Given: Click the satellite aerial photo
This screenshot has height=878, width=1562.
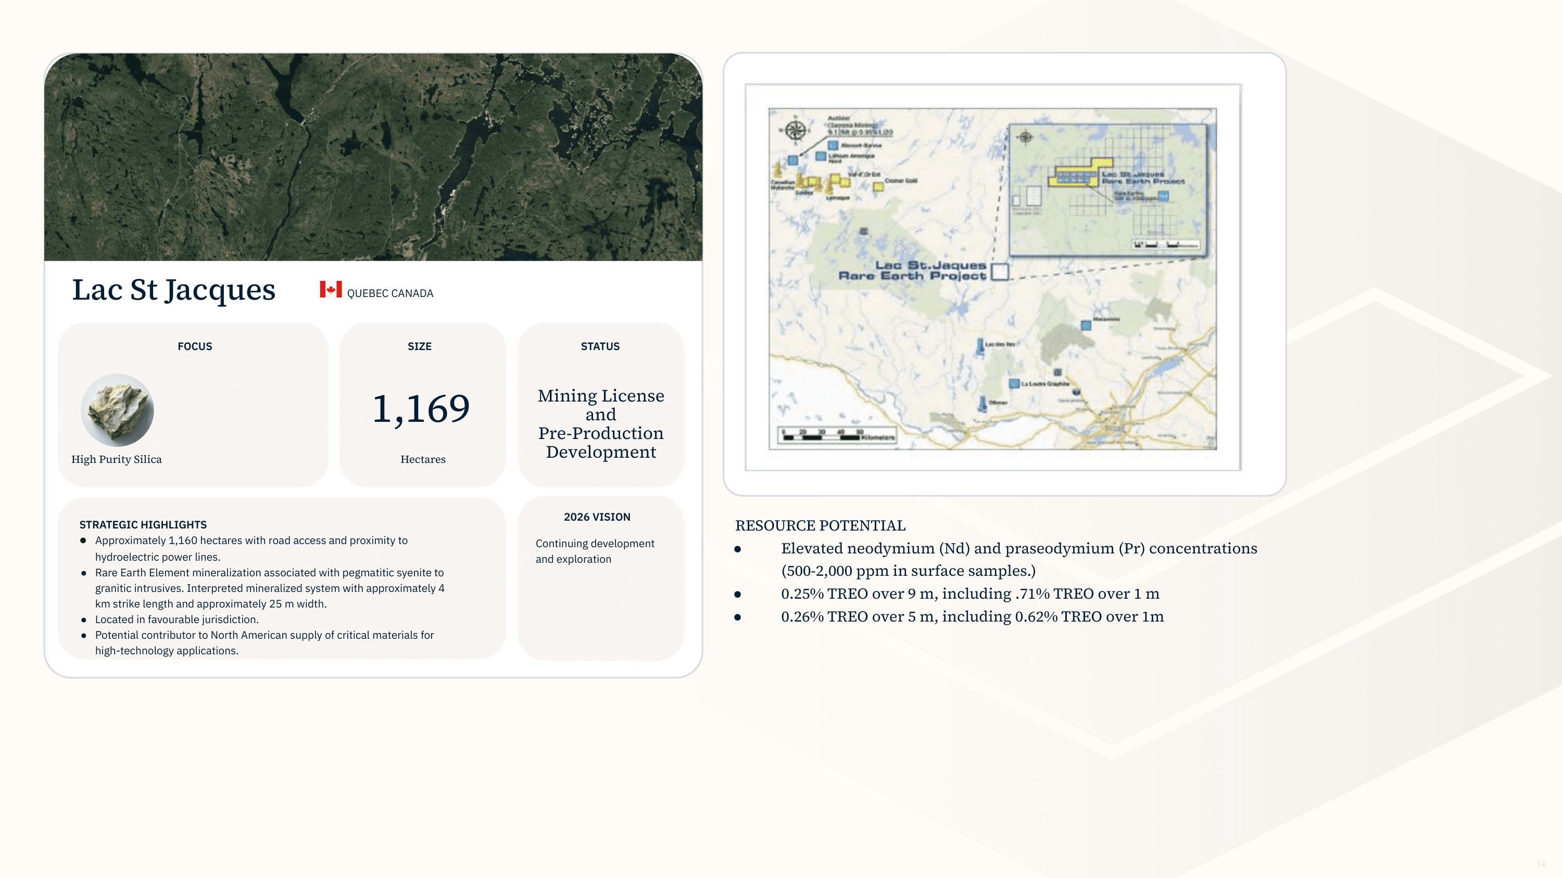Looking at the screenshot, I should click(x=373, y=157).
